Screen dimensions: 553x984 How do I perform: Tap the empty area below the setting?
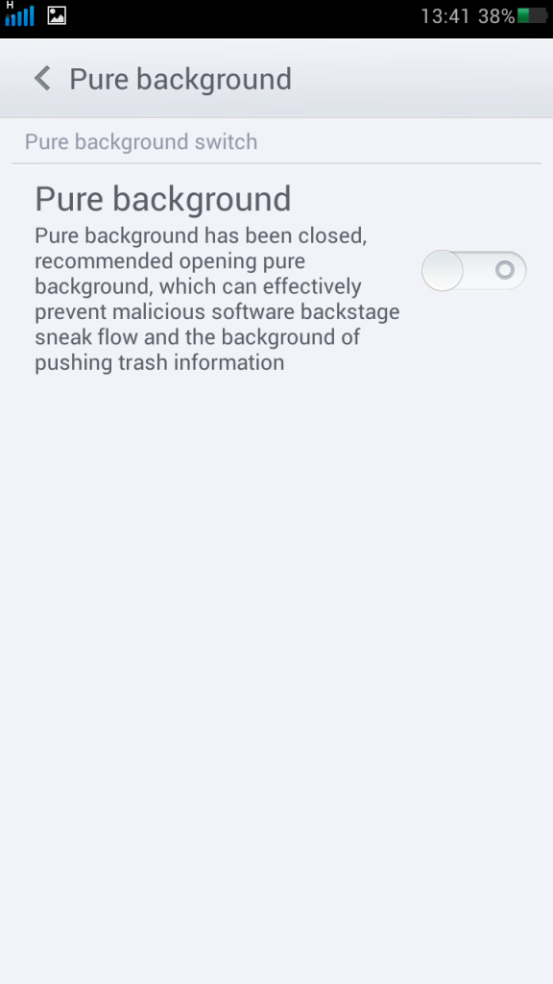[x=276, y=677]
